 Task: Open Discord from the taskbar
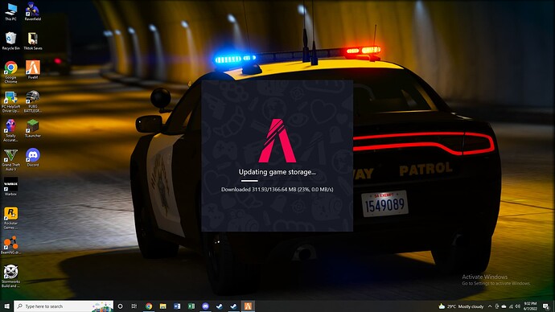click(205, 306)
